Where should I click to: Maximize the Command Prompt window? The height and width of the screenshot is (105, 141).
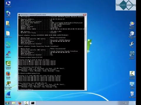[x=81, y=15]
